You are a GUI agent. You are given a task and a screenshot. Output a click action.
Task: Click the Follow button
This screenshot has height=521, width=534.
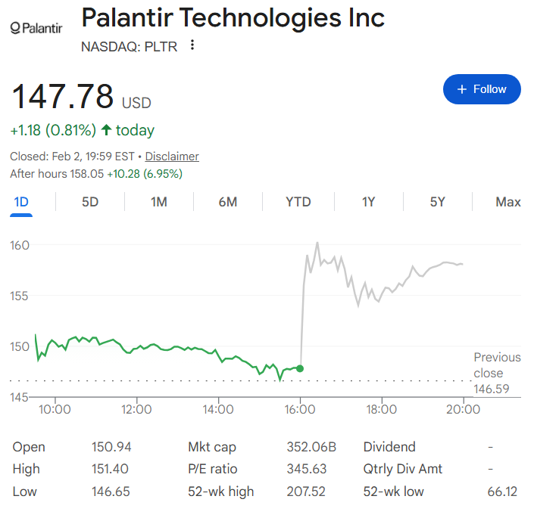(482, 89)
